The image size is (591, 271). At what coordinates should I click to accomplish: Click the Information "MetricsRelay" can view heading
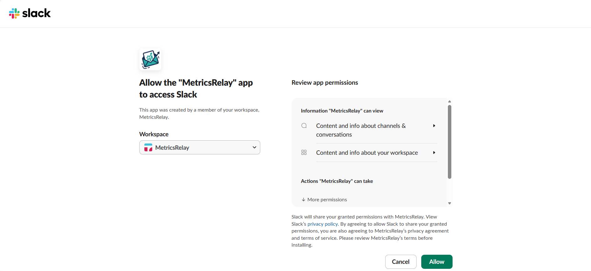(342, 111)
